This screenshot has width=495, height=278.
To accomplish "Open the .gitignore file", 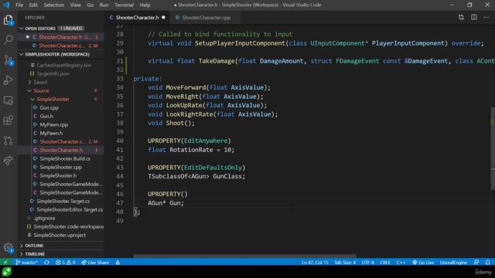I will pyautogui.click(x=44, y=218).
